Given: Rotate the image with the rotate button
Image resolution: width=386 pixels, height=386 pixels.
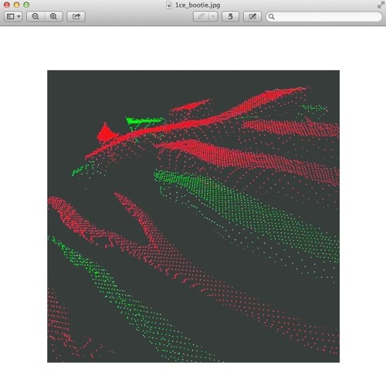Looking at the screenshot, I should click(x=230, y=16).
